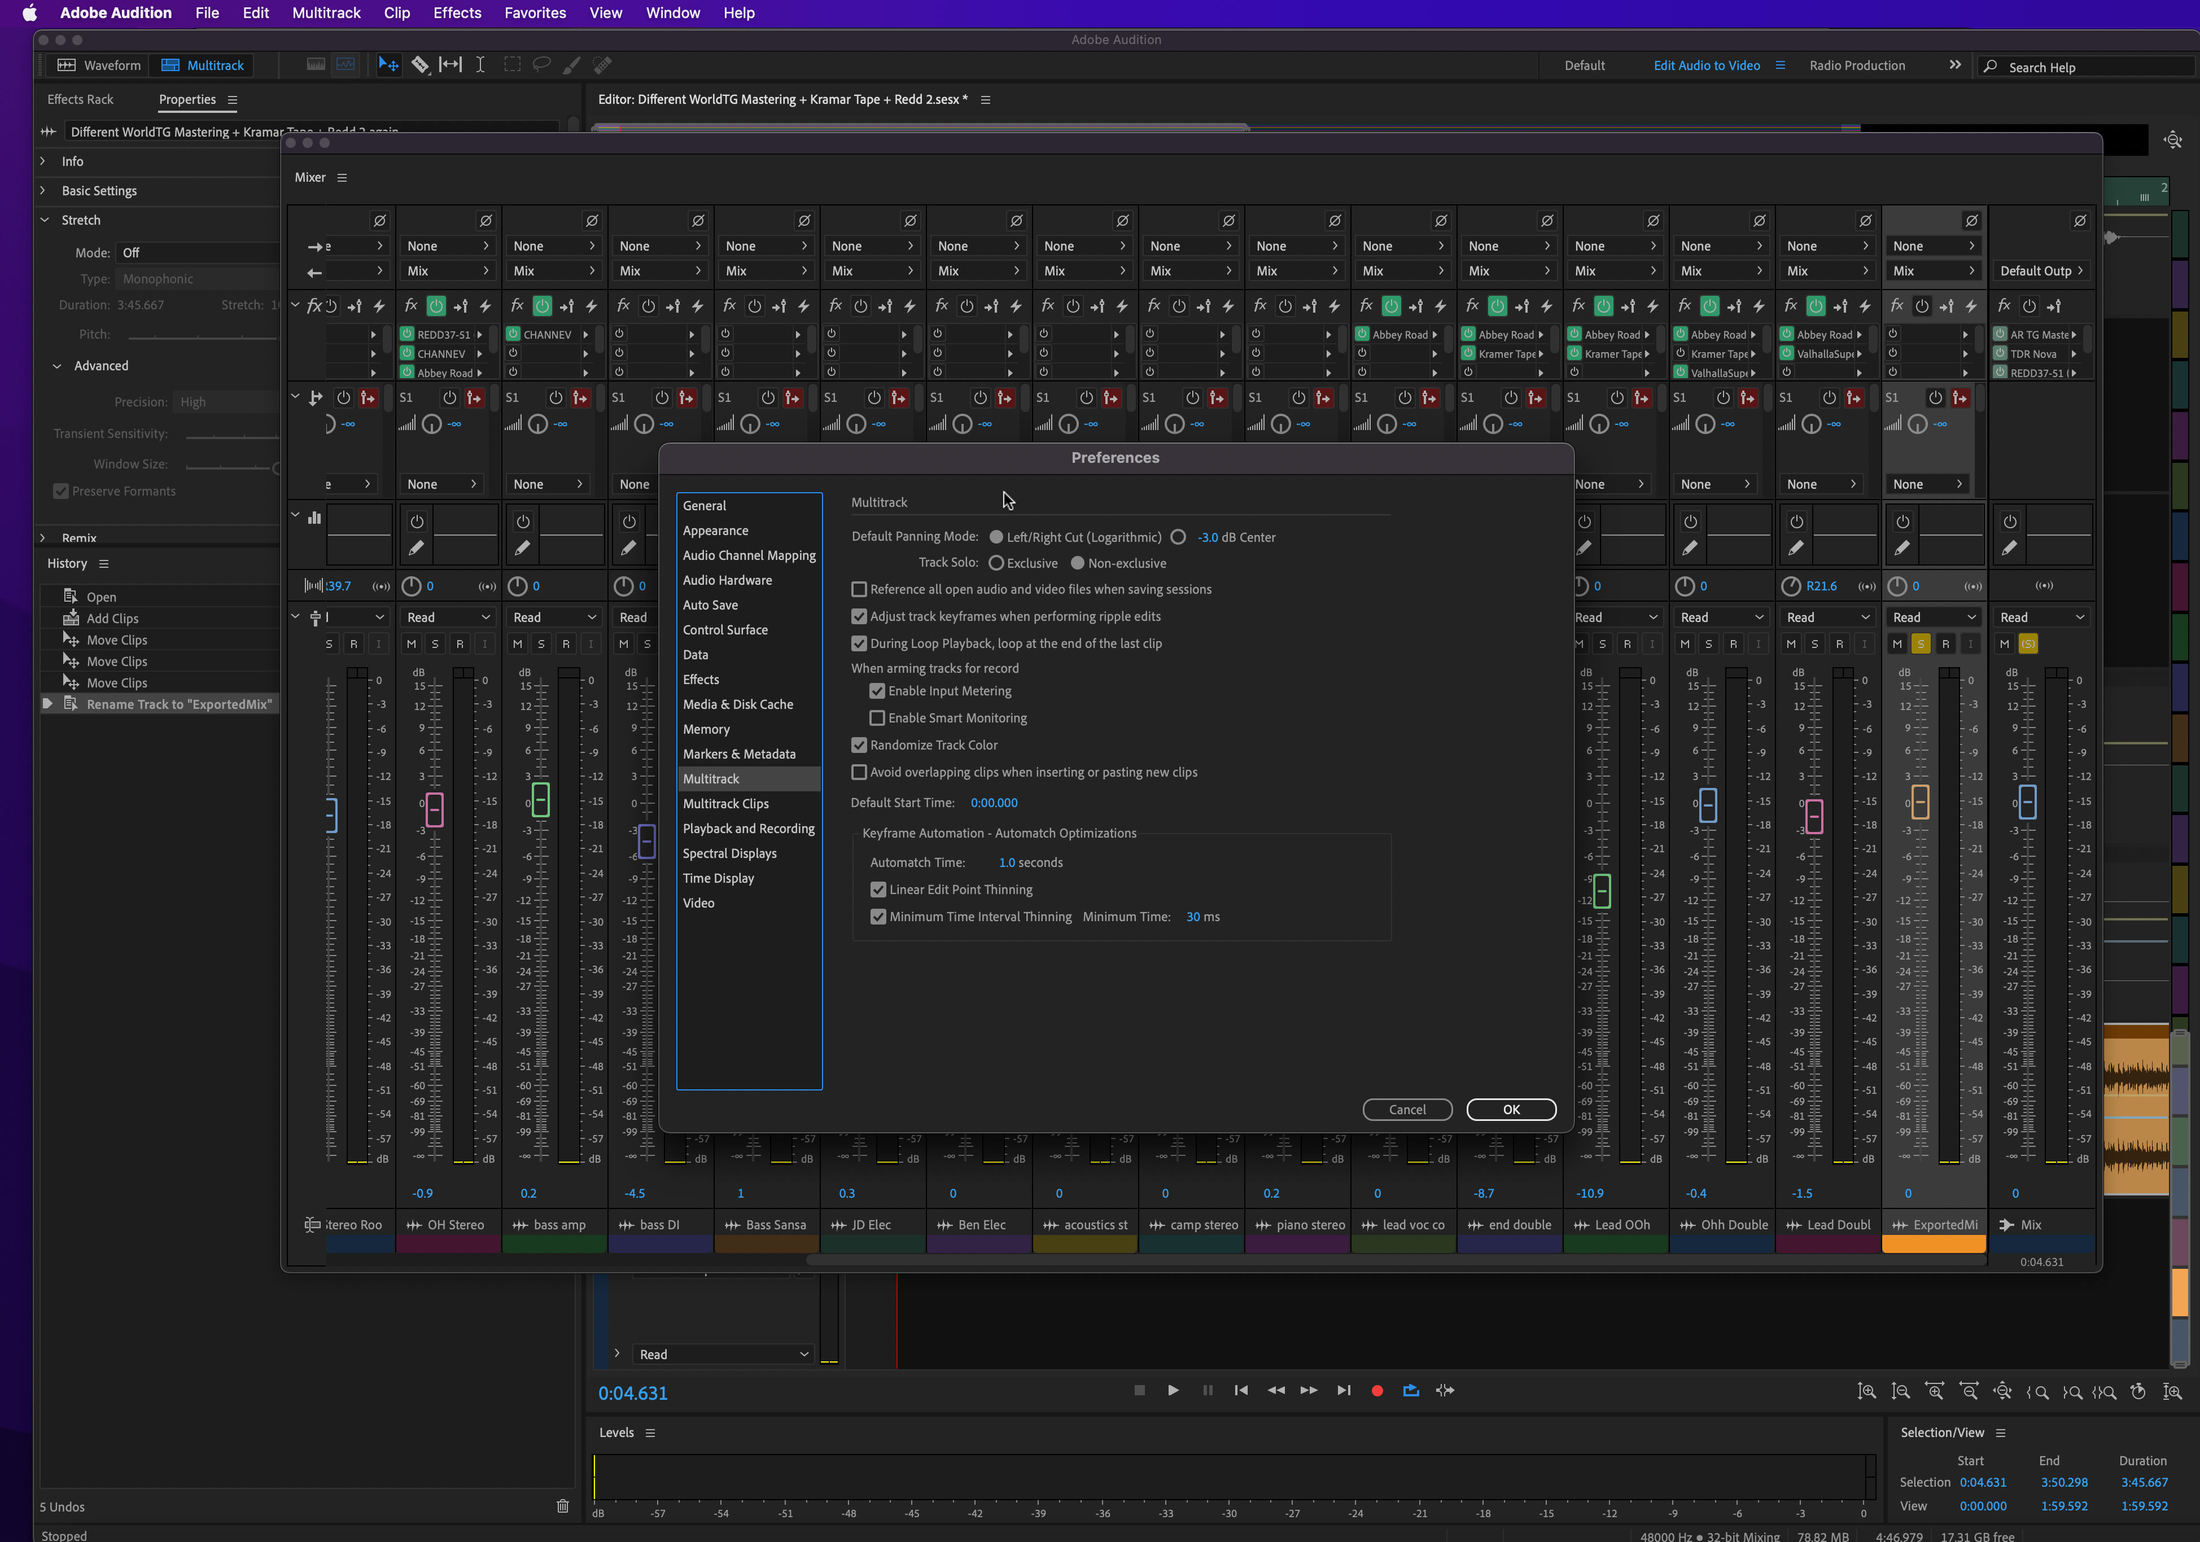
Task: Expand the Remix section in Properties
Action: [44, 537]
